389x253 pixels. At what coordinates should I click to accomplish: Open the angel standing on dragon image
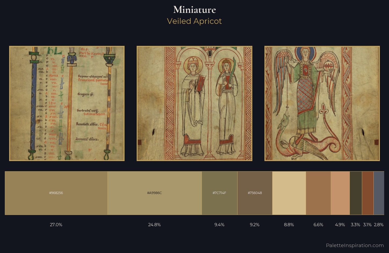tap(322, 103)
